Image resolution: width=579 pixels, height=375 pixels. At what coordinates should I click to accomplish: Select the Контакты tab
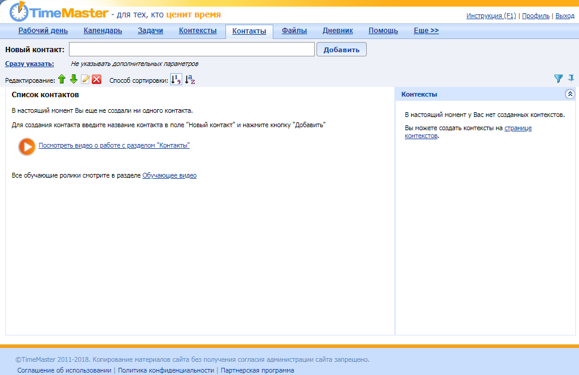point(249,31)
